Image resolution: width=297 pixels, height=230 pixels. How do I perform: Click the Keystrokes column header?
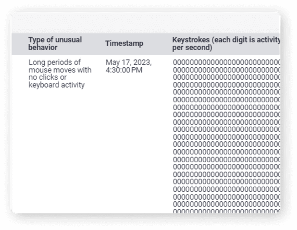pyautogui.click(x=226, y=44)
